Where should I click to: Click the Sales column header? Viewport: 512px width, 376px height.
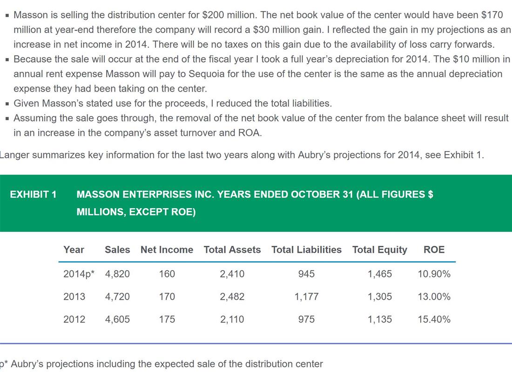pos(117,250)
